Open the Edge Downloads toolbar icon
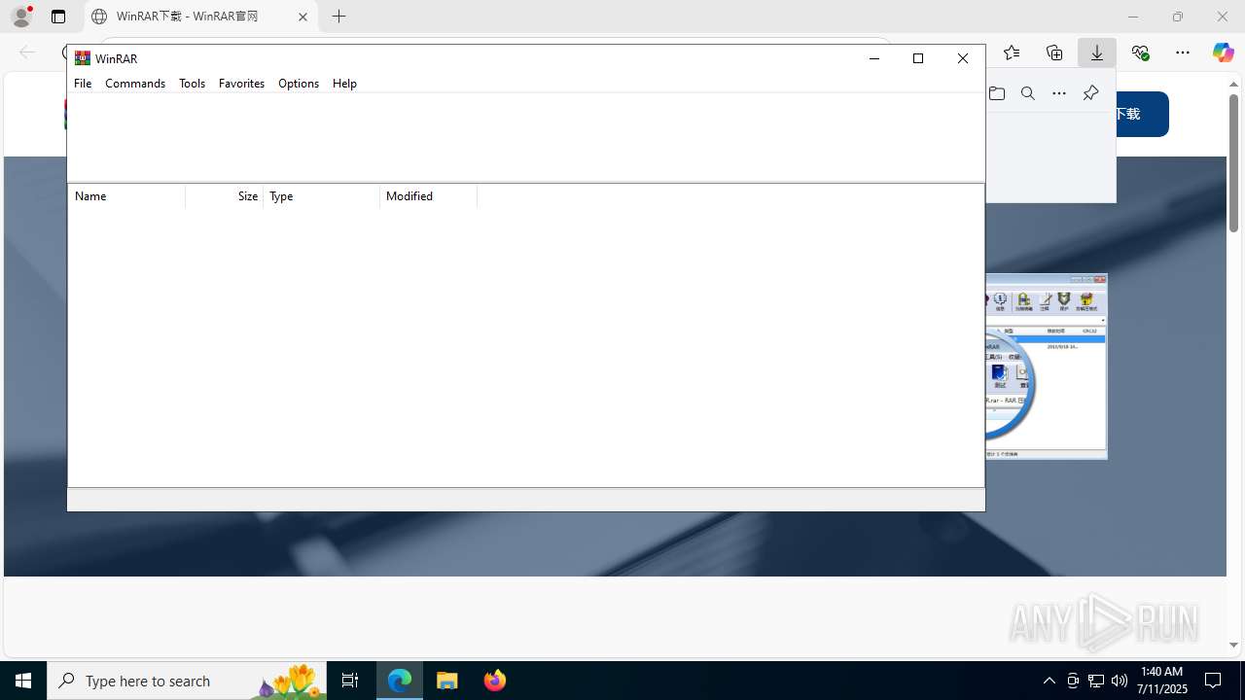The width and height of the screenshot is (1245, 700). 1097,52
